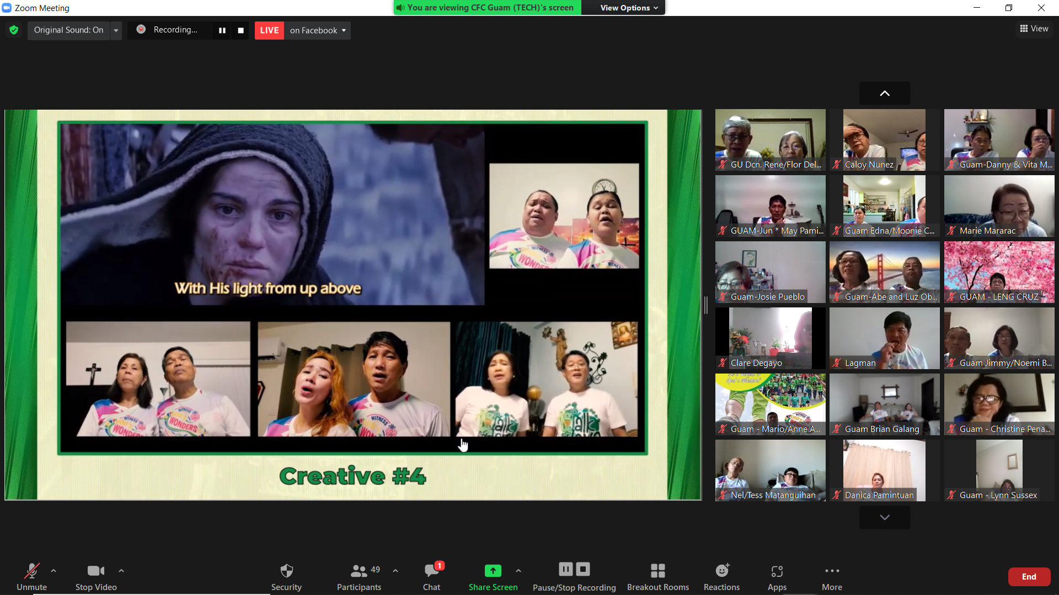Pause recording in bottom toolbar
The image size is (1059, 595).
[566, 569]
